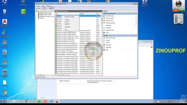Viewport: 187px width, 105px height.
Task: Click the show/hide console tree toolbar icon
Action: (x=44, y=8)
